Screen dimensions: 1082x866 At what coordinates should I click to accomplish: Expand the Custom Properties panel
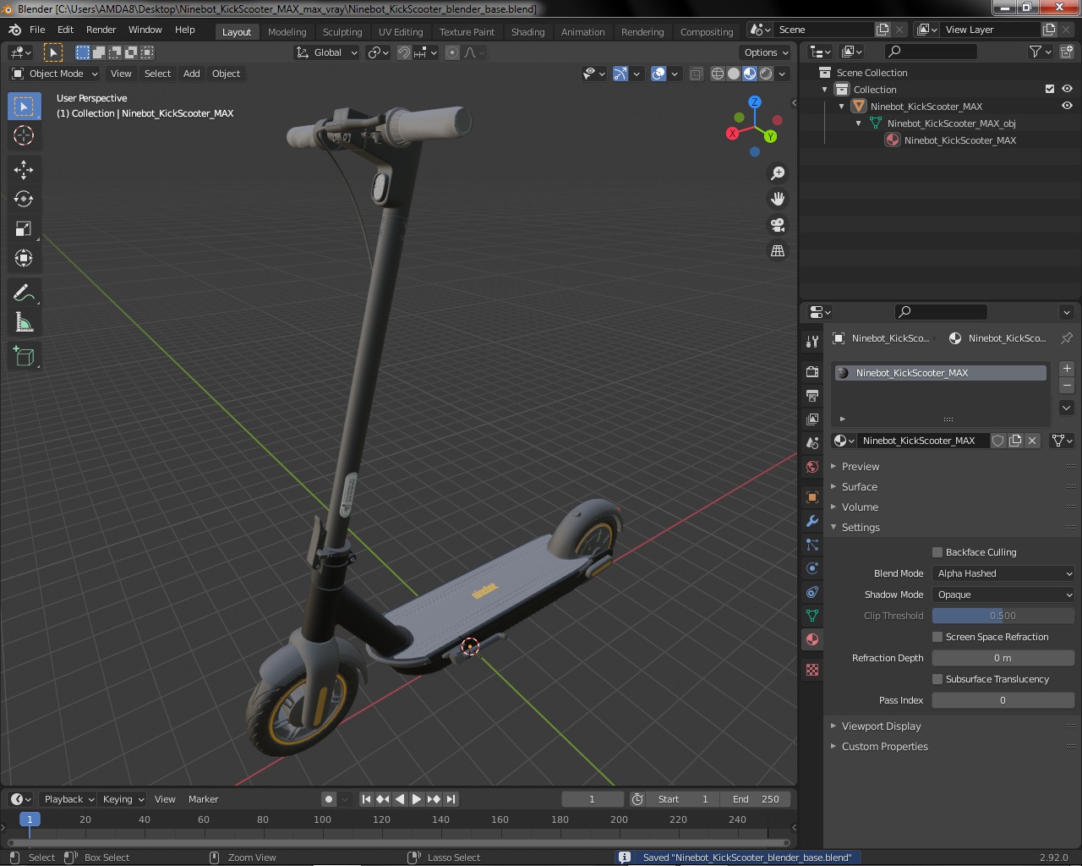884,747
